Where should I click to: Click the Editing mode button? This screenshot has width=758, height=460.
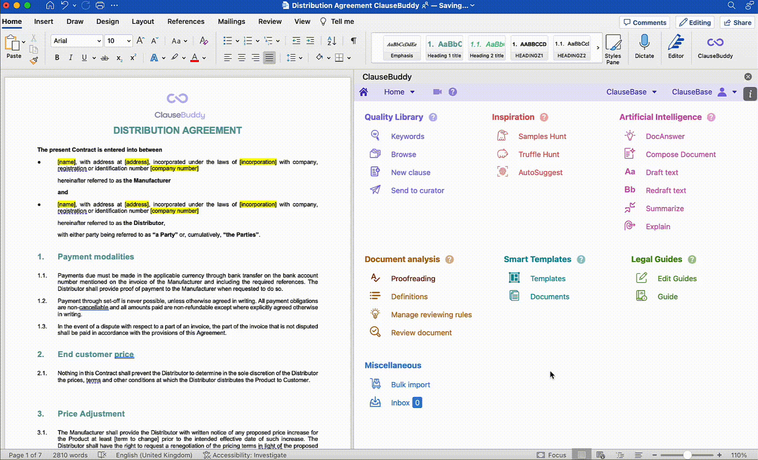[x=695, y=22]
